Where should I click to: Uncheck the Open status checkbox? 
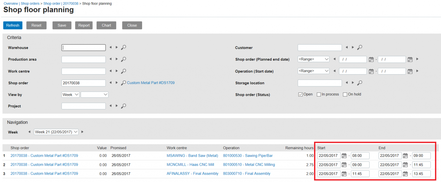(x=300, y=94)
